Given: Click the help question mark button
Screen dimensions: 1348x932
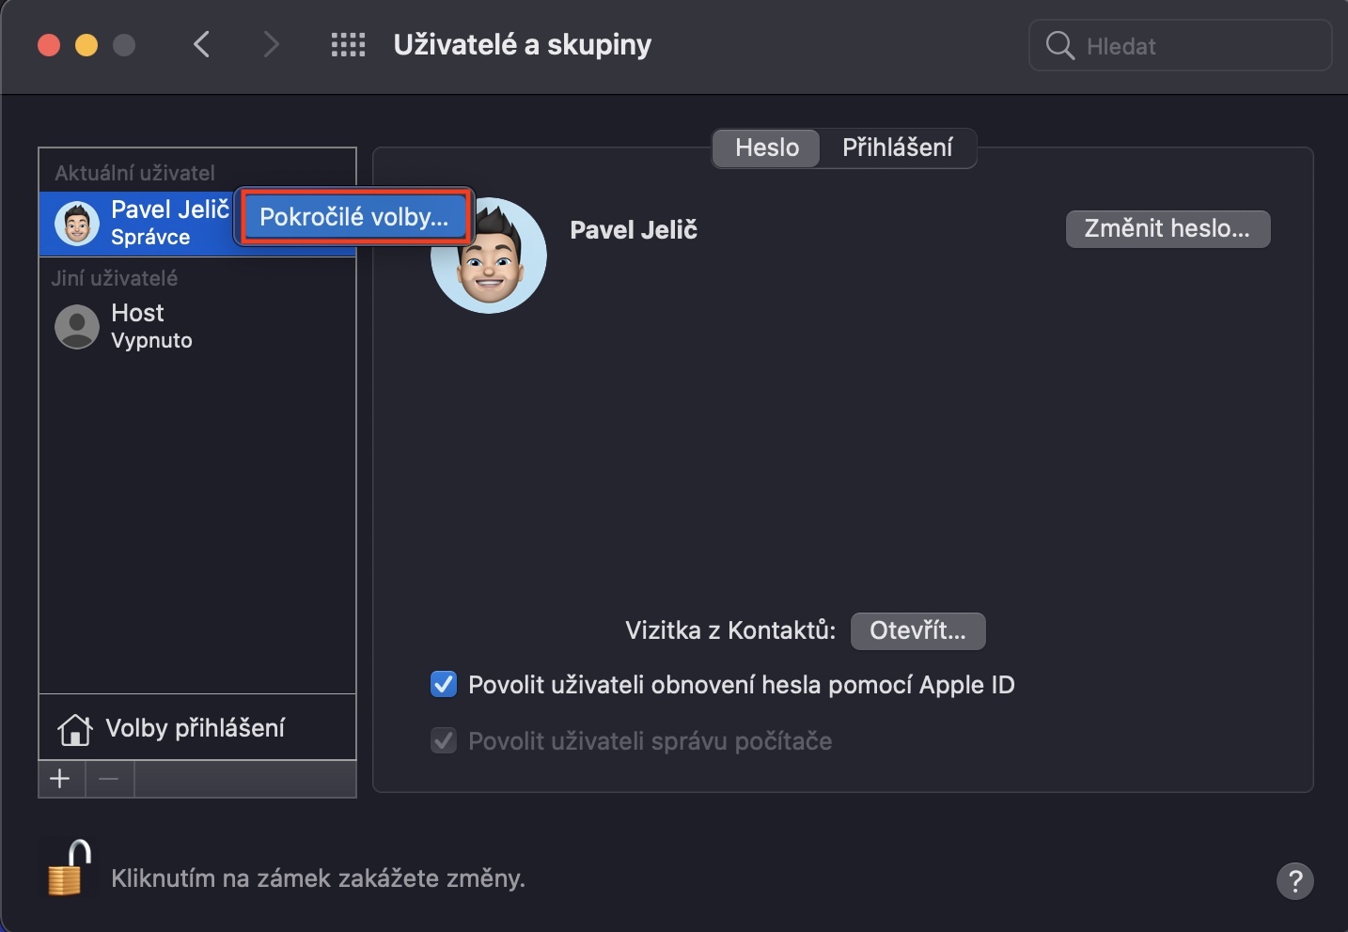Looking at the screenshot, I should [1294, 880].
